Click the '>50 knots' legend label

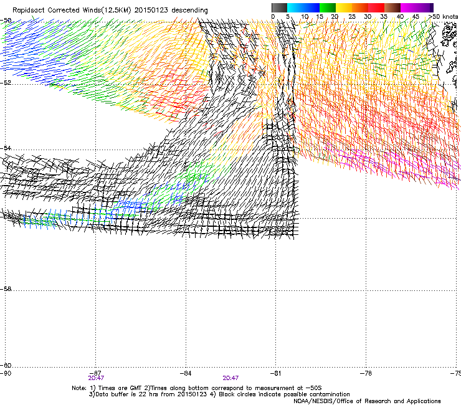point(443,17)
